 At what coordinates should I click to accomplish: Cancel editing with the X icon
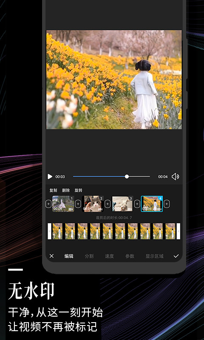click(51, 256)
